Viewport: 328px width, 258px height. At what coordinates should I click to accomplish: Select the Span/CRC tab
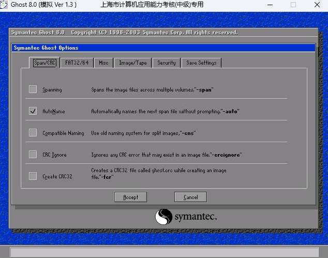click(44, 63)
